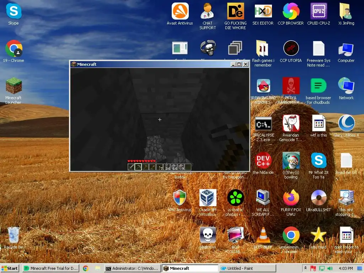Open the Start menu
The height and width of the screenshot is (273, 364).
[x=10, y=268]
